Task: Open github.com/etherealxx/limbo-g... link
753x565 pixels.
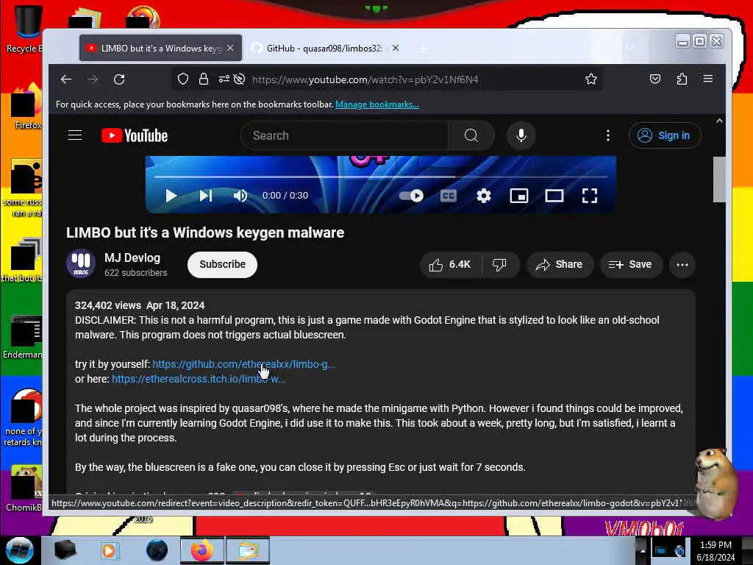Action: [x=244, y=364]
